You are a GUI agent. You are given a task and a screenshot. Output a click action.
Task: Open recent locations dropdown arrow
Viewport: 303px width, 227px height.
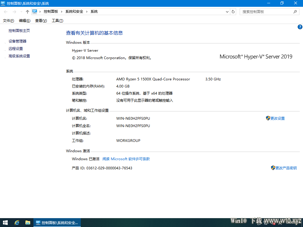[21, 12]
